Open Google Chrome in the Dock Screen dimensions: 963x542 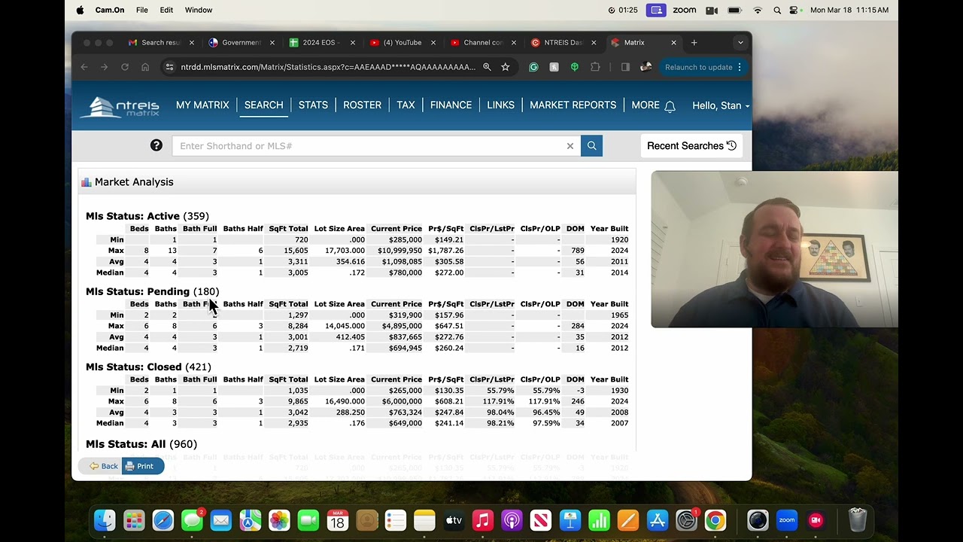point(715,520)
